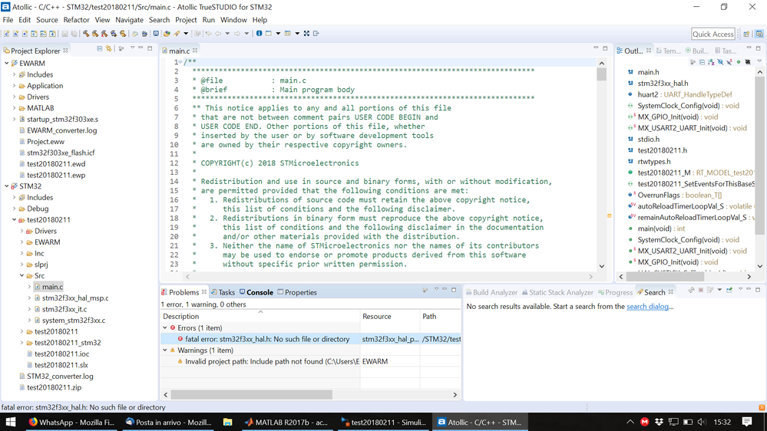Open the Windows notification center icon
The height and width of the screenshot is (431, 767).
point(747,422)
